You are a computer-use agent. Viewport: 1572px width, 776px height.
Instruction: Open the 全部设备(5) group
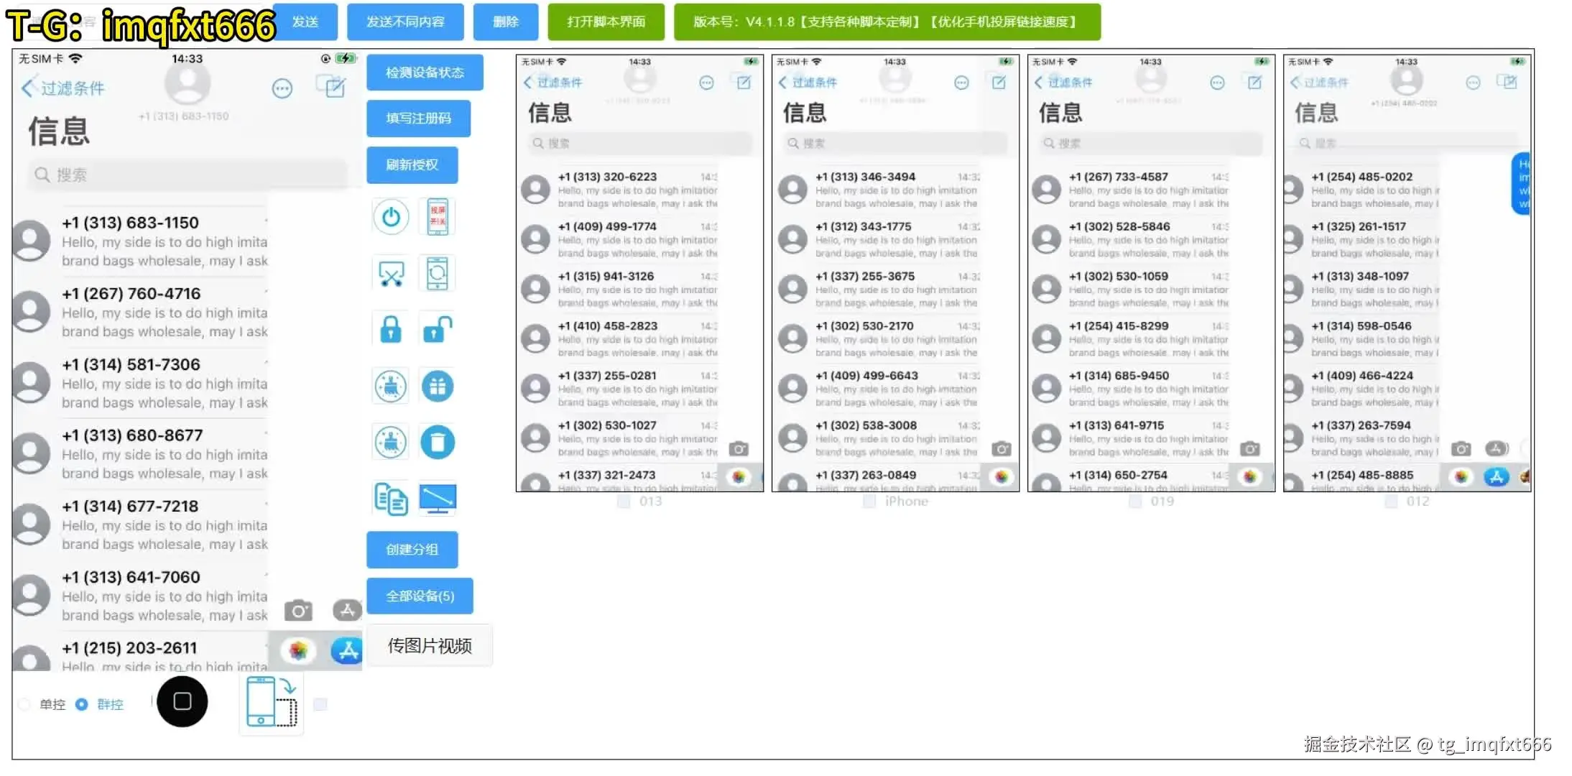click(x=420, y=596)
